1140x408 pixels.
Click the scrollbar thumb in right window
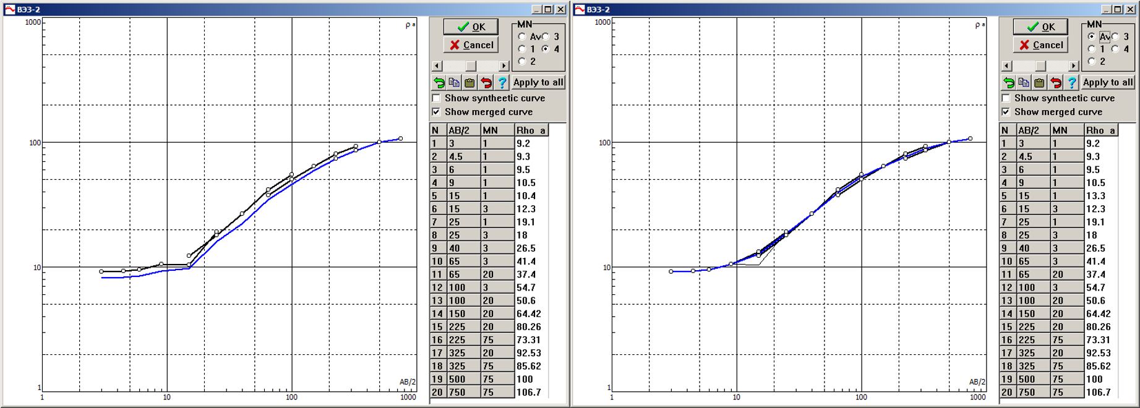(1040, 66)
